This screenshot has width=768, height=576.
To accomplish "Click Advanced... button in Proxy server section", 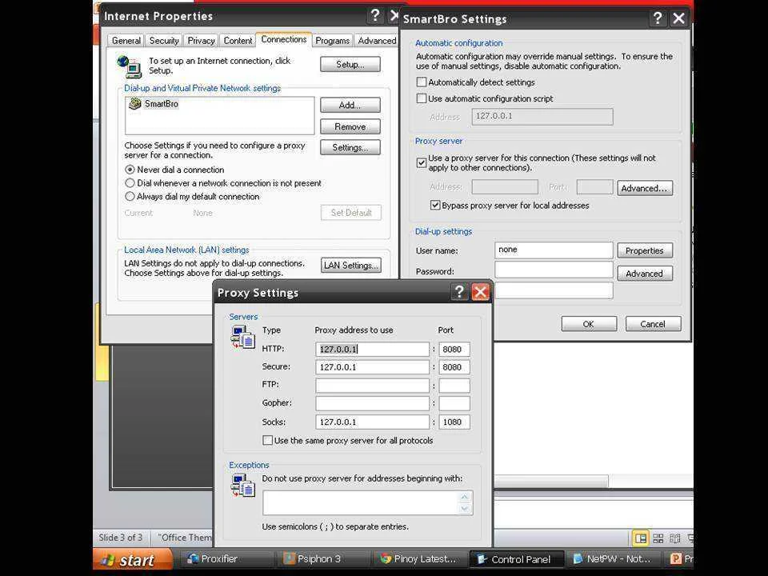I will coord(645,188).
